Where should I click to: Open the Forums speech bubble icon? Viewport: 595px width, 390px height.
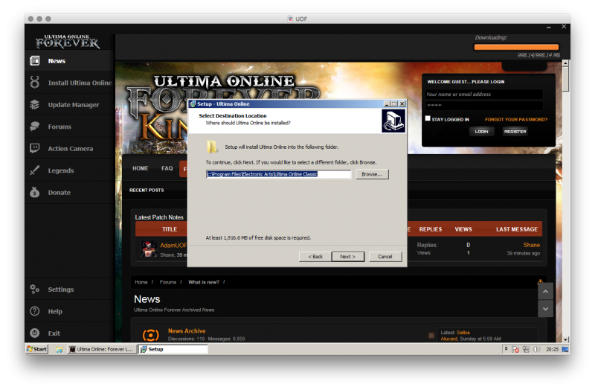[x=34, y=127]
